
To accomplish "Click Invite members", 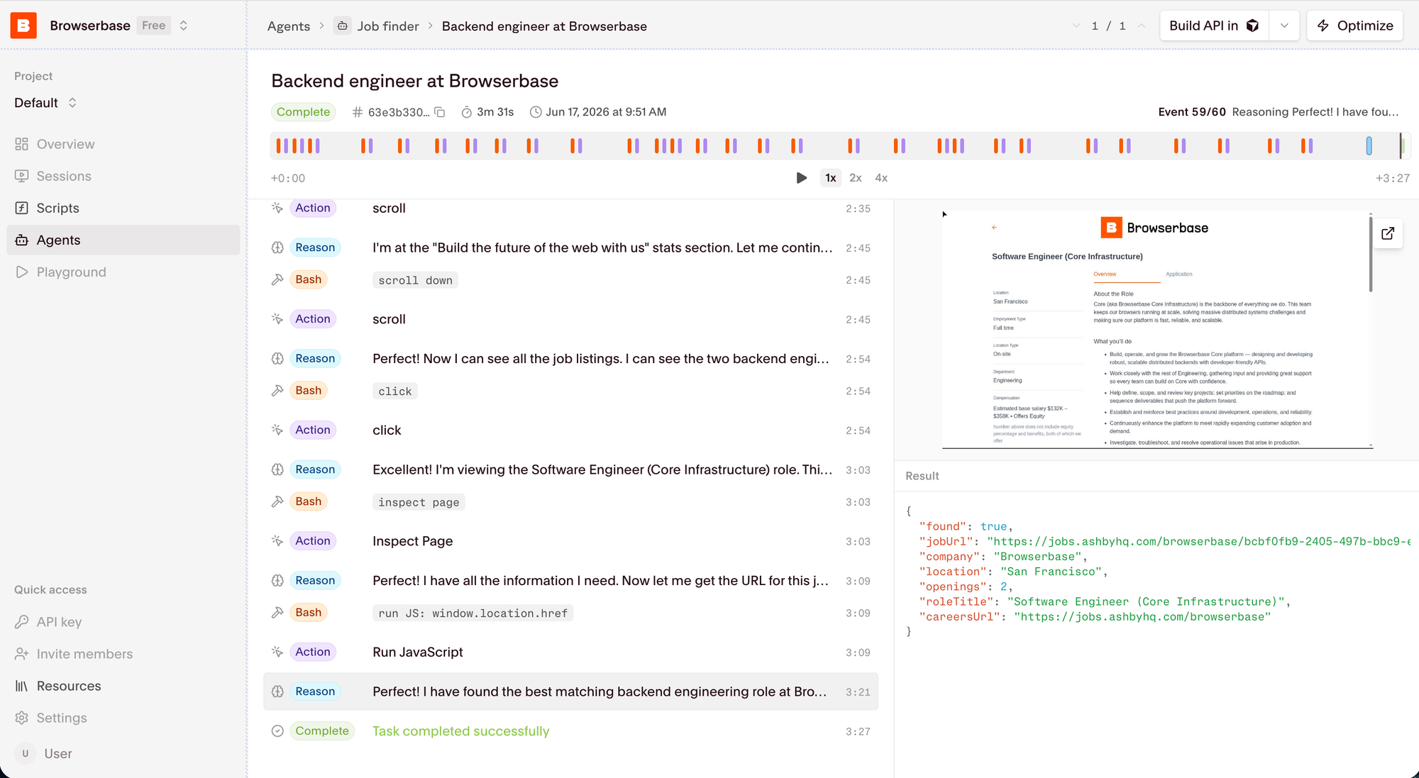I will point(123,654).
